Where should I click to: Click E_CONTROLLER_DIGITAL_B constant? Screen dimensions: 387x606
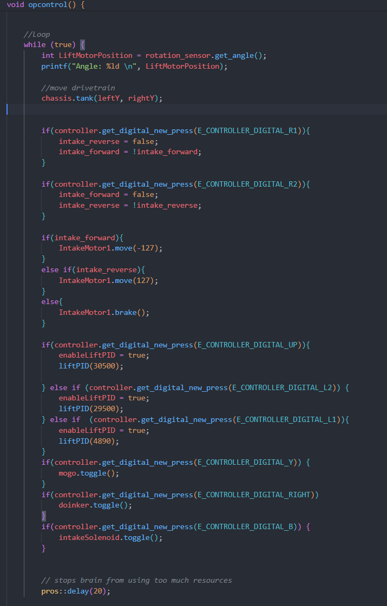[x=245, y=527]
